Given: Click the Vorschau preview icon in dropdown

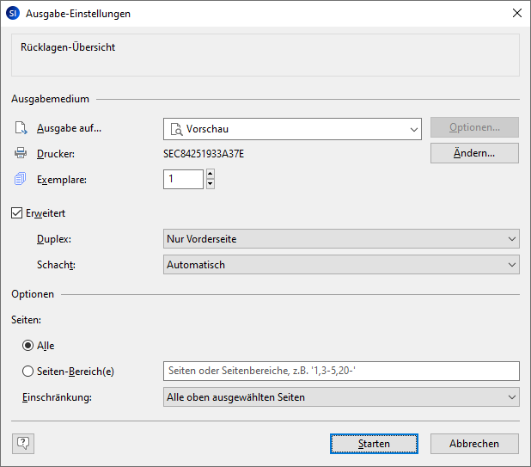Looking at the screenshot, I should 176,129.
